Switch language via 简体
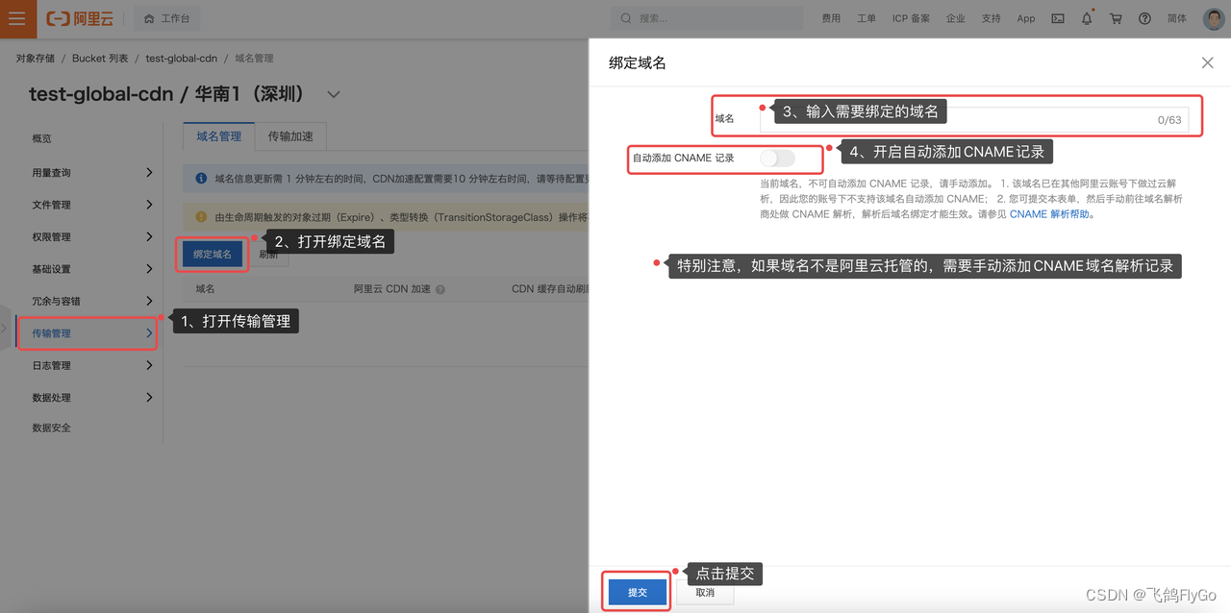Viewport: 1231px width, 613px height. point(1177,18)
